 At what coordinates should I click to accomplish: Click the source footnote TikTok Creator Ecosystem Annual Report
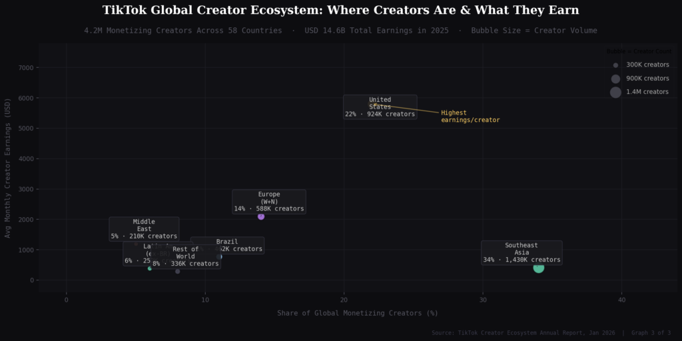point(551,333)
